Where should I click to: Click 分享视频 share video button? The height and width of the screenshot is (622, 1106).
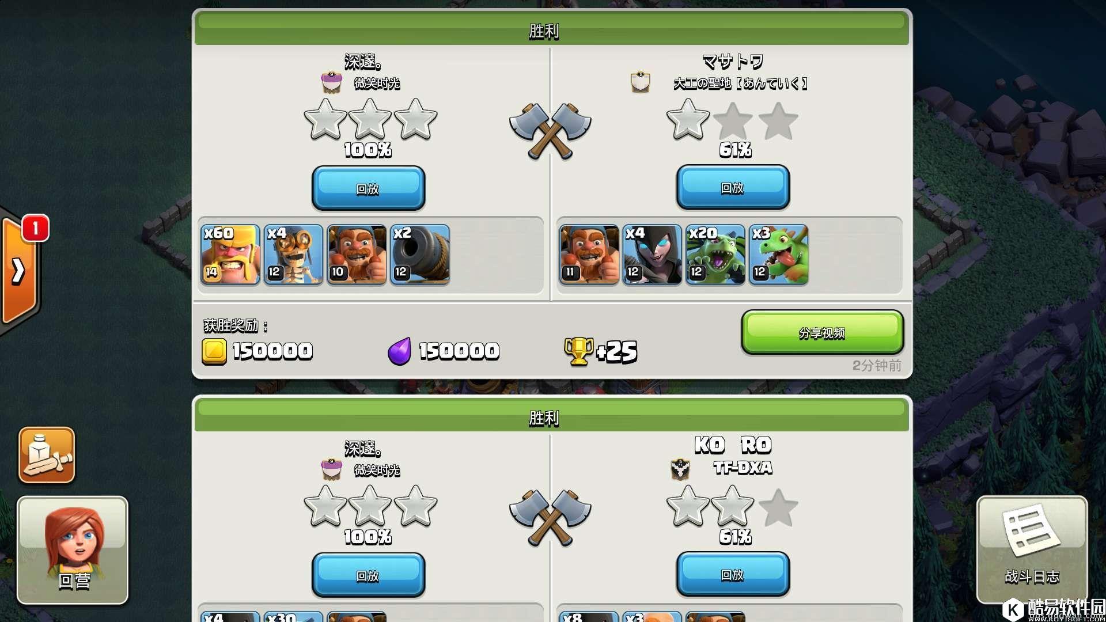click(822, 332)
